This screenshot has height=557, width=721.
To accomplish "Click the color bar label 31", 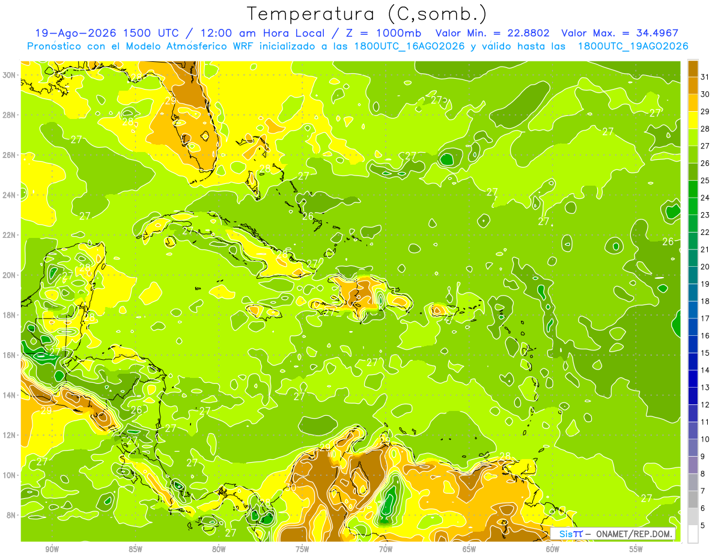I will pos(705,76).
